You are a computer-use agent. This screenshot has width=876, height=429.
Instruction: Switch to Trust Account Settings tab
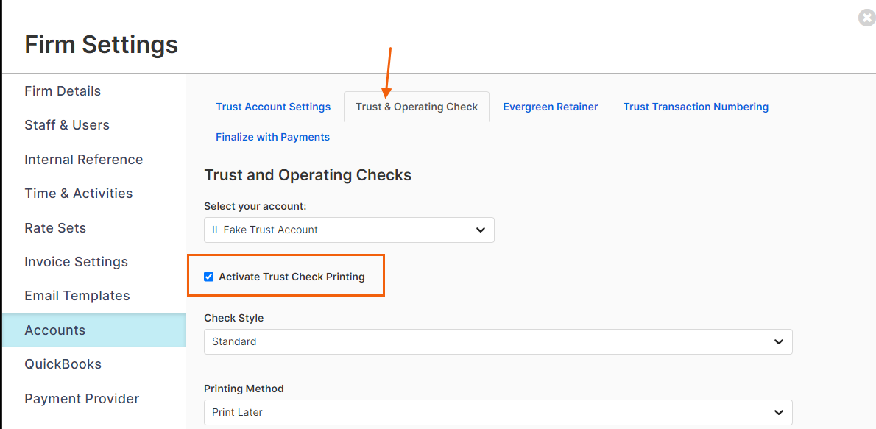coord(273,107)
